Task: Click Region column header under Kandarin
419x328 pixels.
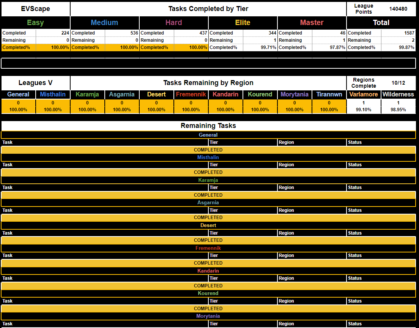Action: point(312,278)
